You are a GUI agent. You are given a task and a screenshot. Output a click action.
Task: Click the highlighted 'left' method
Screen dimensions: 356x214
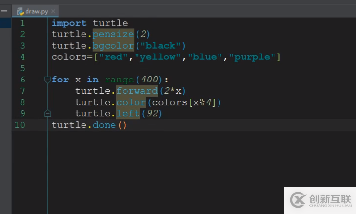pos(128,113)
